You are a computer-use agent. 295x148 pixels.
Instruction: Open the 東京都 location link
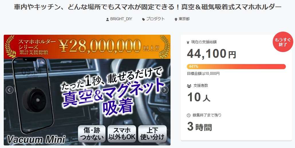pos(184,19)
